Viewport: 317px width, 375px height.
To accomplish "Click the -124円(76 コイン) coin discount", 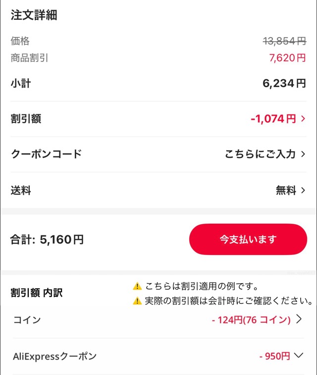I will tap(251, 320).
